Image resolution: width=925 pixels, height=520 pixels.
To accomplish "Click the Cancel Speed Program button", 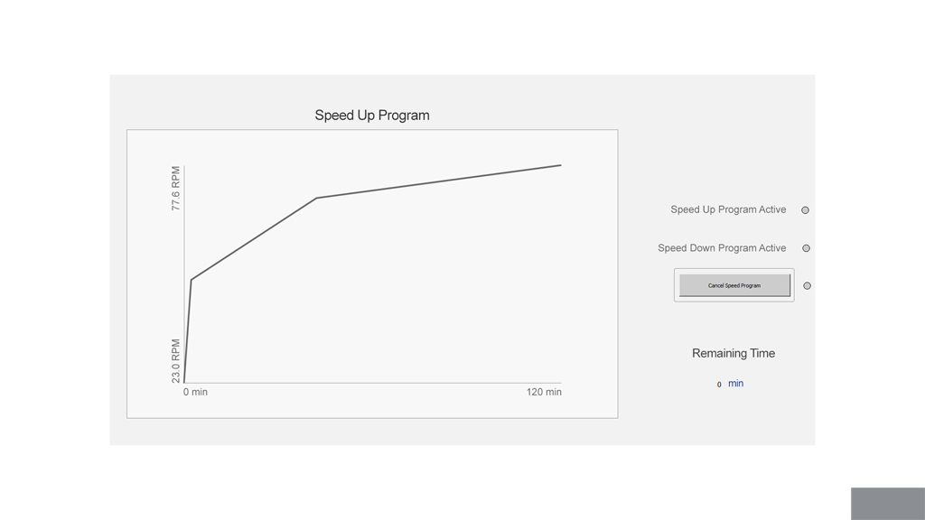I will click(734, 285).
